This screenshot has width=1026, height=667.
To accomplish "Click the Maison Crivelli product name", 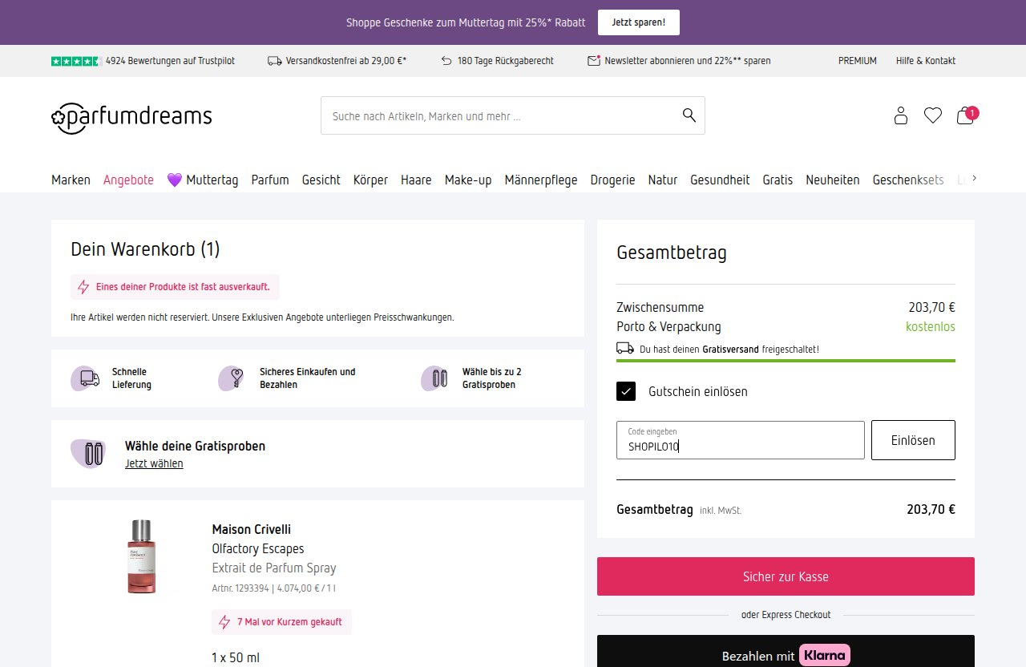I will 252,529.
